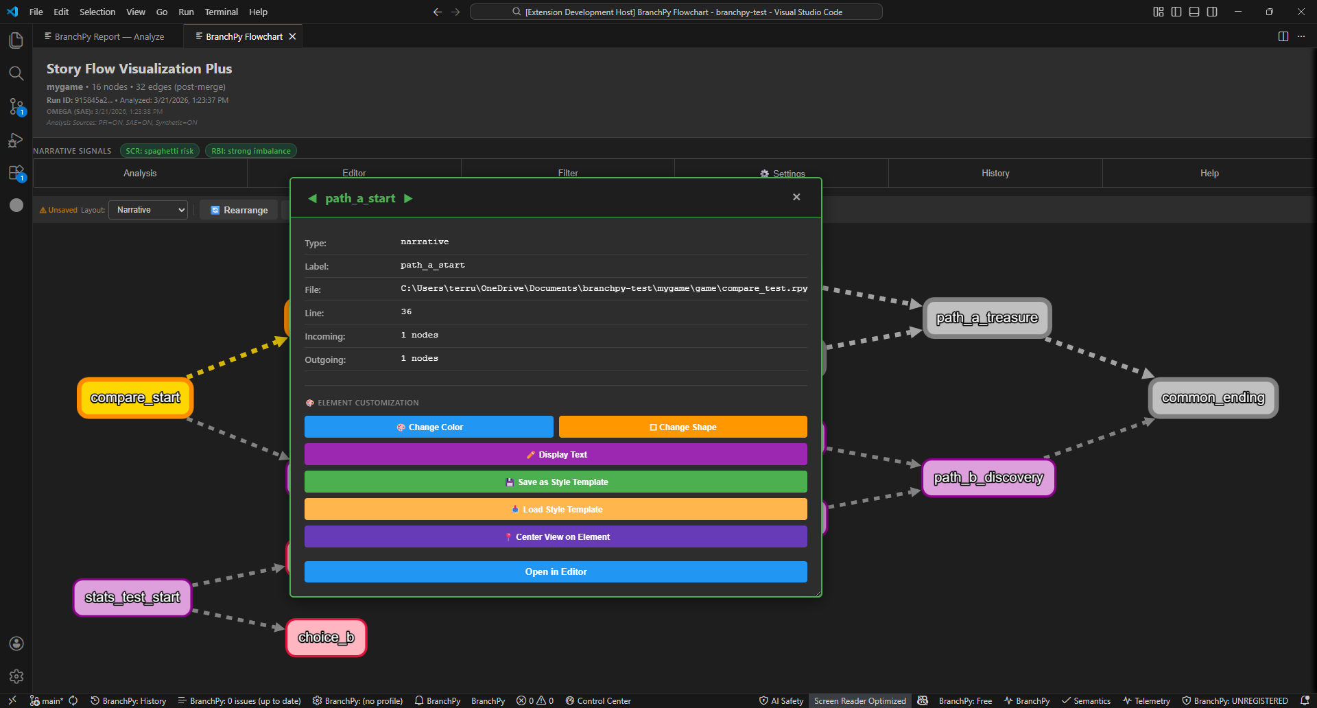Screen dimensions: 1317x708
Task: Click the split editor right icon
Action: tap(1283, 36)
